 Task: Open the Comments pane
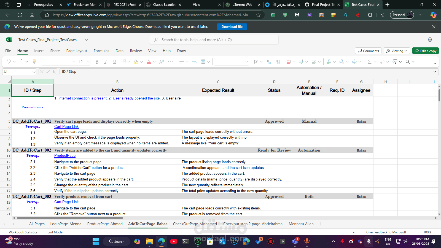[368, 51]
